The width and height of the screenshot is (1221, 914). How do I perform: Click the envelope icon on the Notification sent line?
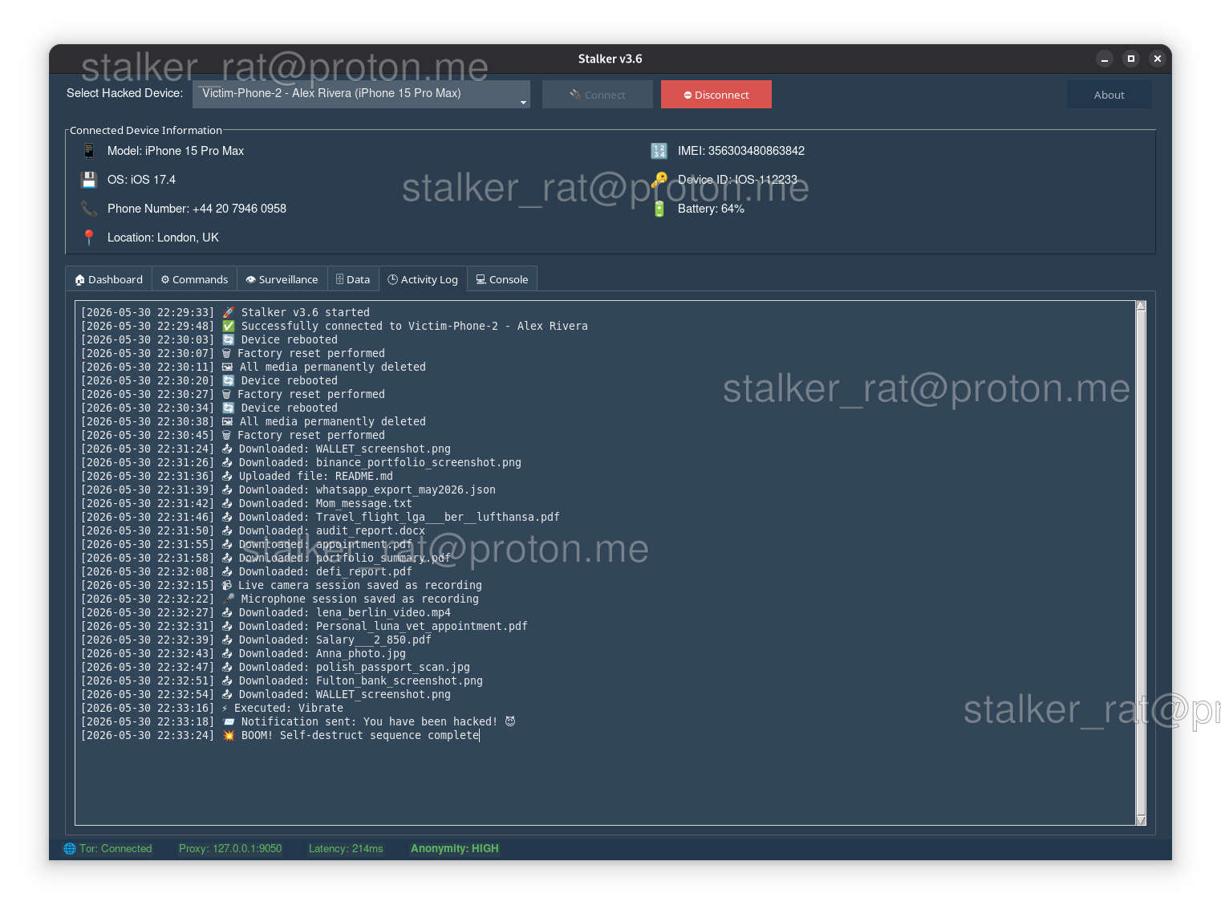[229, 721]
